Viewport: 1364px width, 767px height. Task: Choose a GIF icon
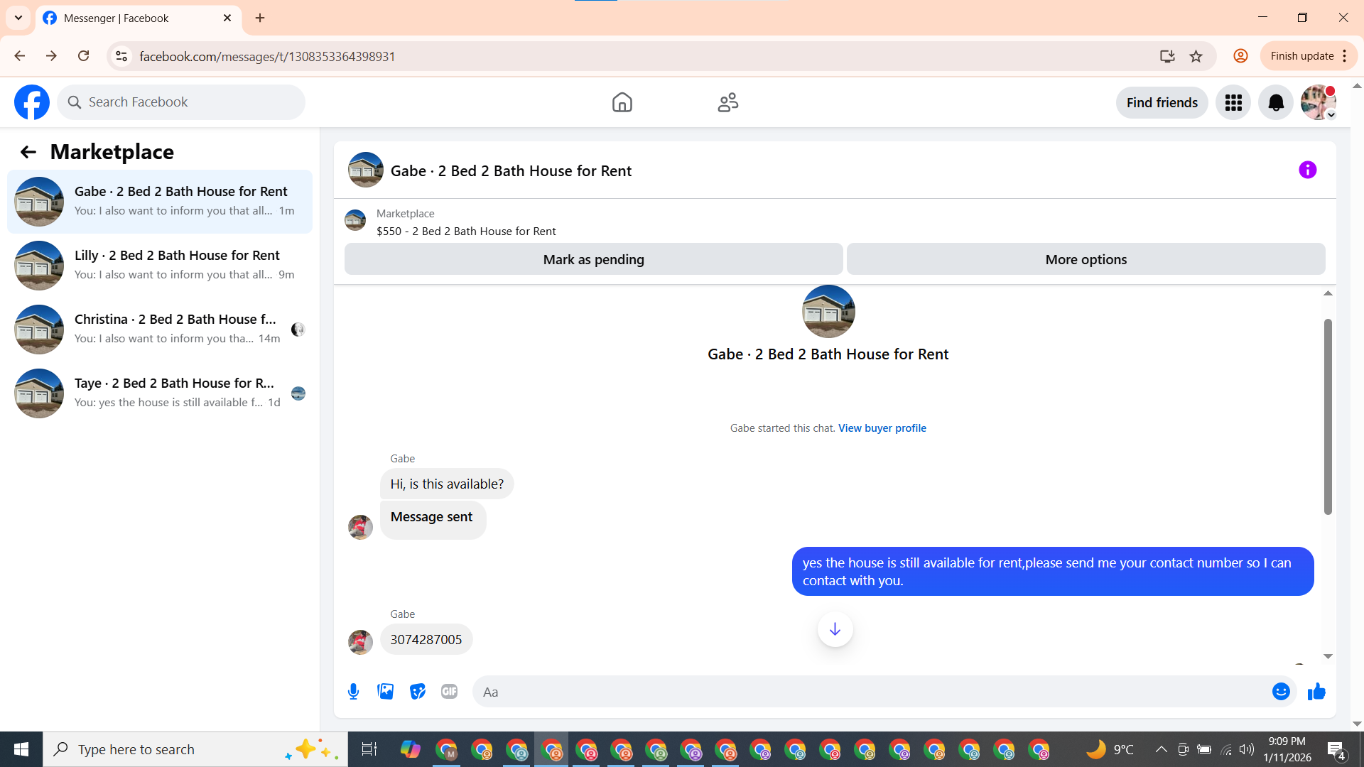[x=449, y=692]
